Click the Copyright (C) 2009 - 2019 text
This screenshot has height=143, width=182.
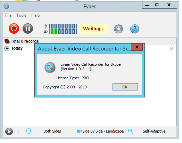pyautogui.click(x=65, y=87)
